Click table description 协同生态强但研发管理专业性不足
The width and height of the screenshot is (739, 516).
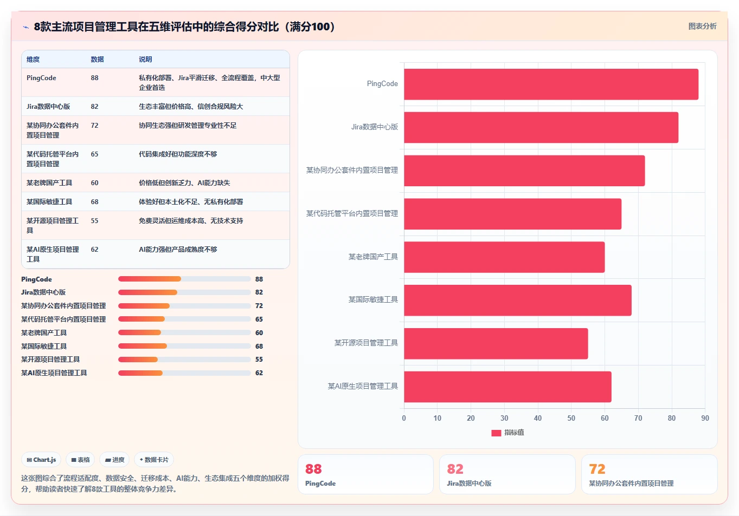[x=188, y=126]
